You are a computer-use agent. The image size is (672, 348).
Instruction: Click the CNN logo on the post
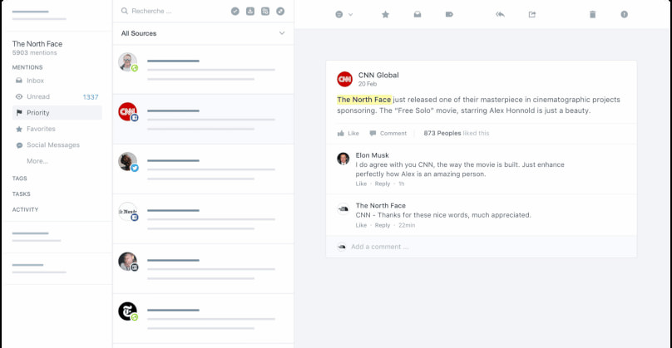pos(344,79)
